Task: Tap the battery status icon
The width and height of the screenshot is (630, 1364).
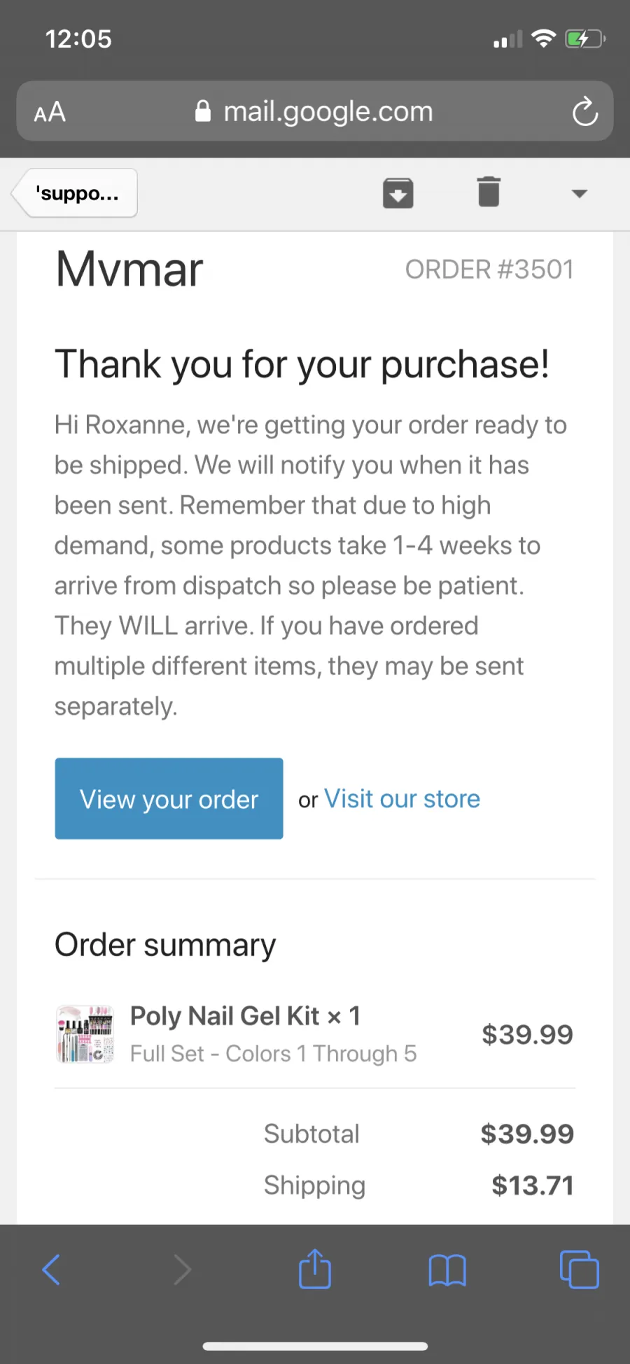Action: tap(585, 39)
